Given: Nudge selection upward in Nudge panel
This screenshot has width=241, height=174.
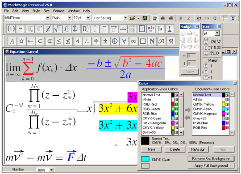Looking at the screenshot, I should [190, 33].
